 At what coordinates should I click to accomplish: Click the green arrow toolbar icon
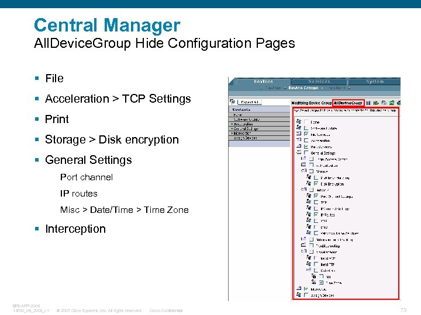[376, 103]
